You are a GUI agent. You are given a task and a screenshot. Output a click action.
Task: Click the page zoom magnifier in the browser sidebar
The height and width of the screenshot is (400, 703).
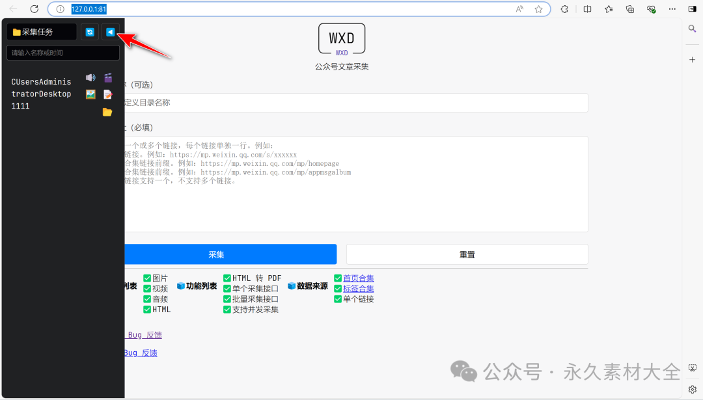point(692,29)
